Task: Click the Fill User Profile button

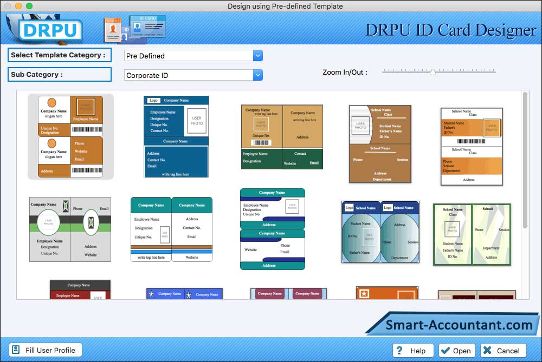Action: [46, 350]
